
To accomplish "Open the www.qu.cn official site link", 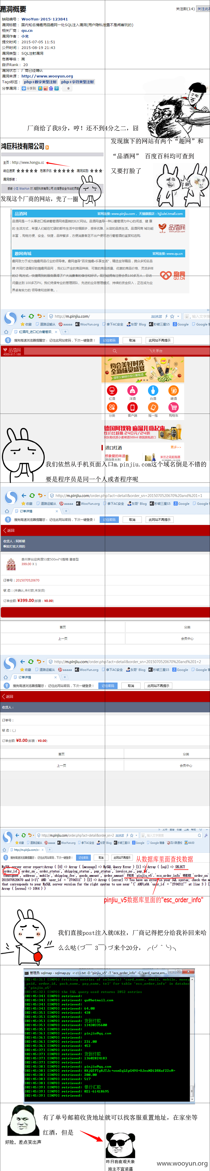I will tap(175, 253).
